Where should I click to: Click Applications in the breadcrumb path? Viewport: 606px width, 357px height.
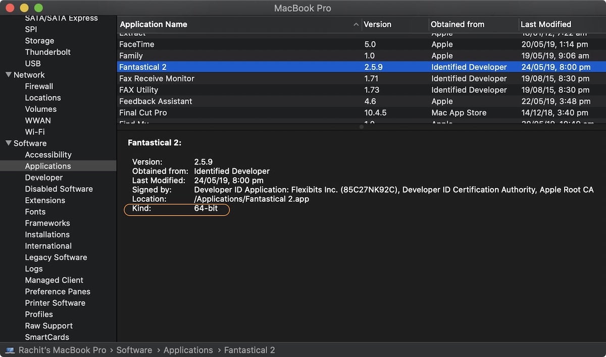pyautogui.click(x=188, y=350)
